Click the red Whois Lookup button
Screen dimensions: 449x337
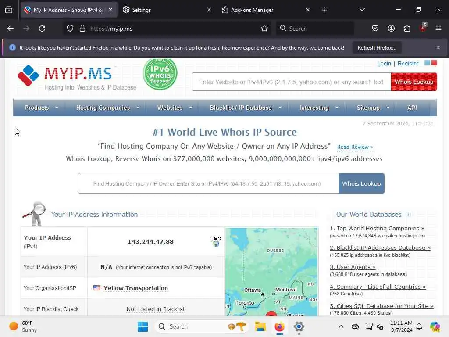(x=414, y=82)
